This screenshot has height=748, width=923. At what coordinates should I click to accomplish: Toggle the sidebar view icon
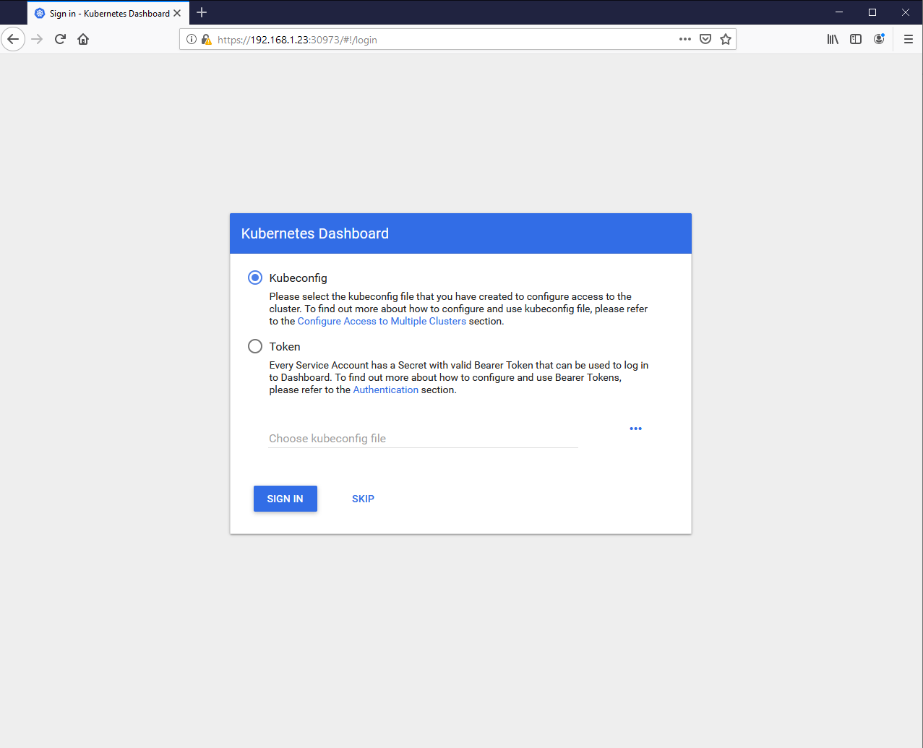(x=856, y=39)
